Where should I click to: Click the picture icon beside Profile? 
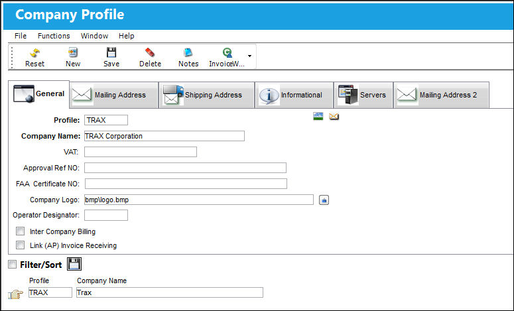point(318,116)
